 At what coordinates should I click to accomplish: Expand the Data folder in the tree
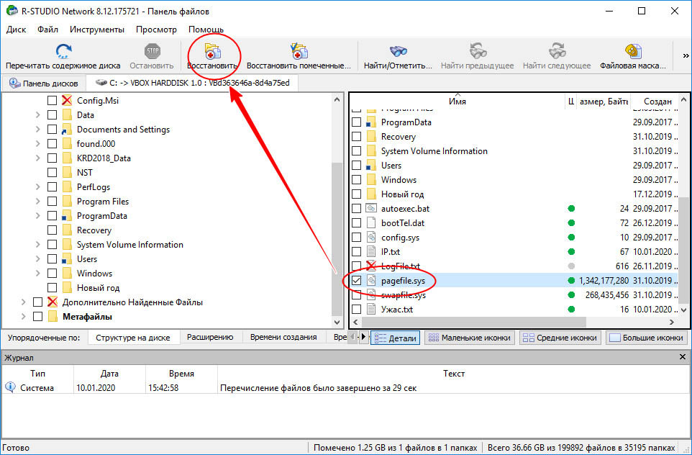(38, 115)
